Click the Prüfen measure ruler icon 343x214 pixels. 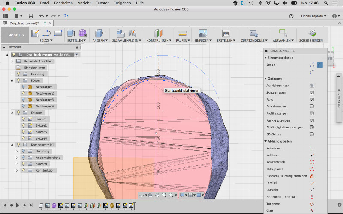pyautogui.click(x=183, y=33)
